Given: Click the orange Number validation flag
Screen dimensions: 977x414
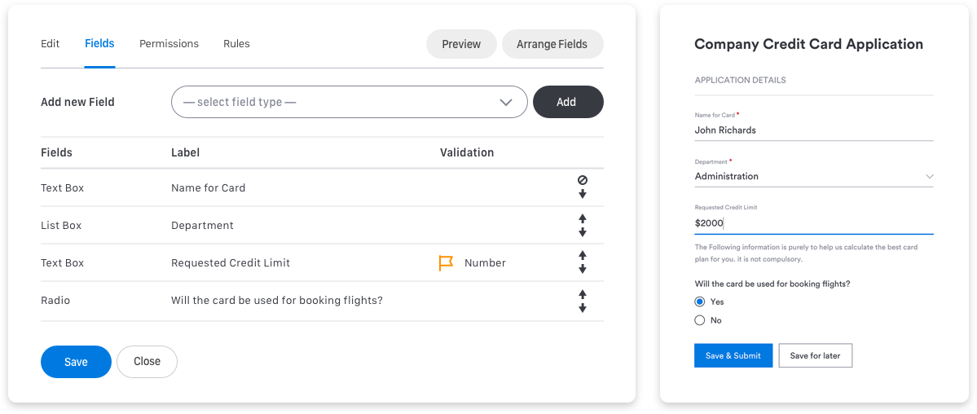Looking at the screenshot, I should point(446,263).
